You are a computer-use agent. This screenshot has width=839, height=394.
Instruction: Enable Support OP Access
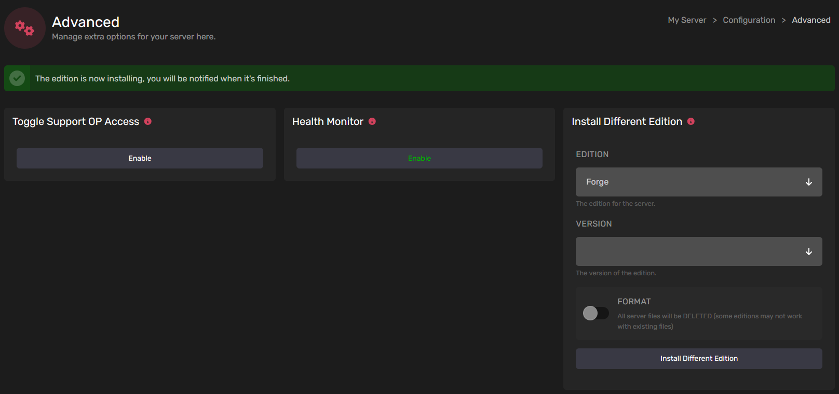(140, 158)
